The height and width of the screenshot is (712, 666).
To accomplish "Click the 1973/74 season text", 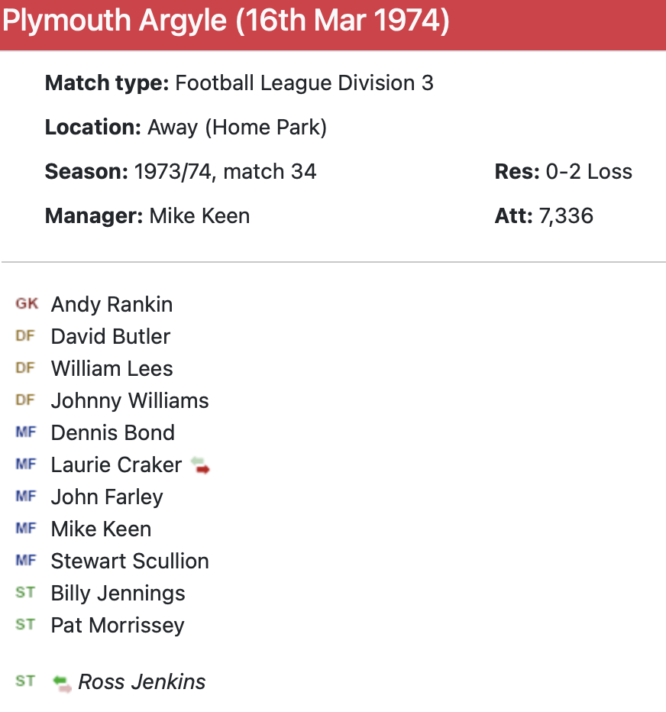I will click(167, 171).
